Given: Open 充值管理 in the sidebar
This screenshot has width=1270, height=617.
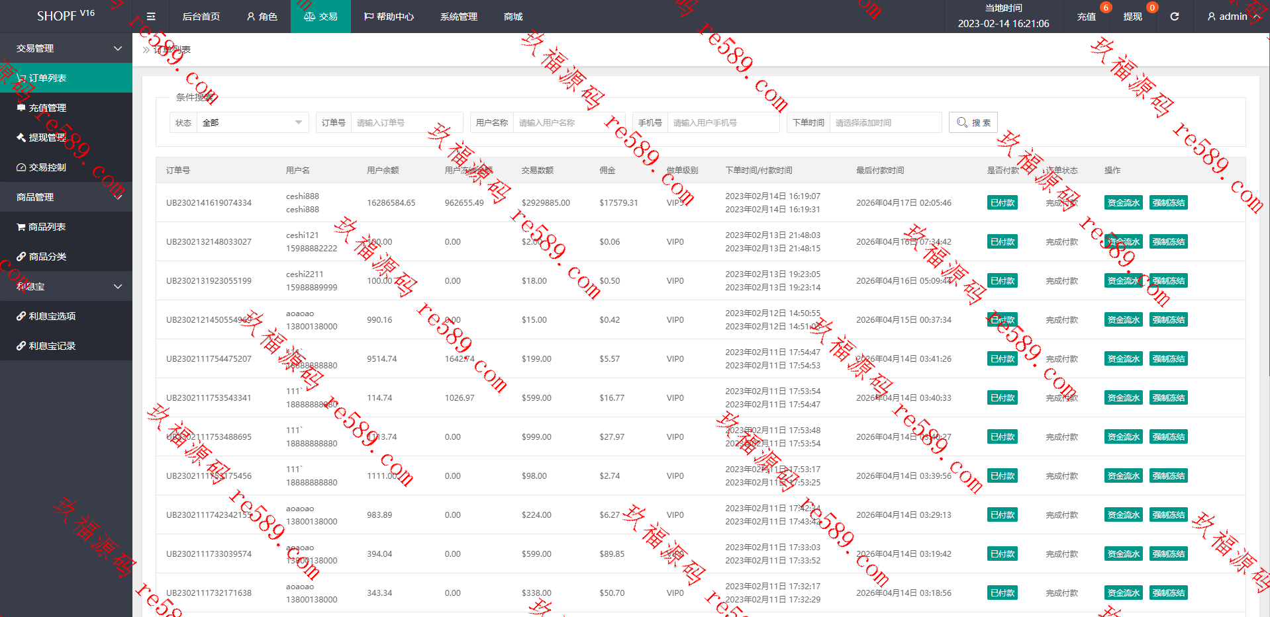Looking at the screenshot, I should click(66, 108).
